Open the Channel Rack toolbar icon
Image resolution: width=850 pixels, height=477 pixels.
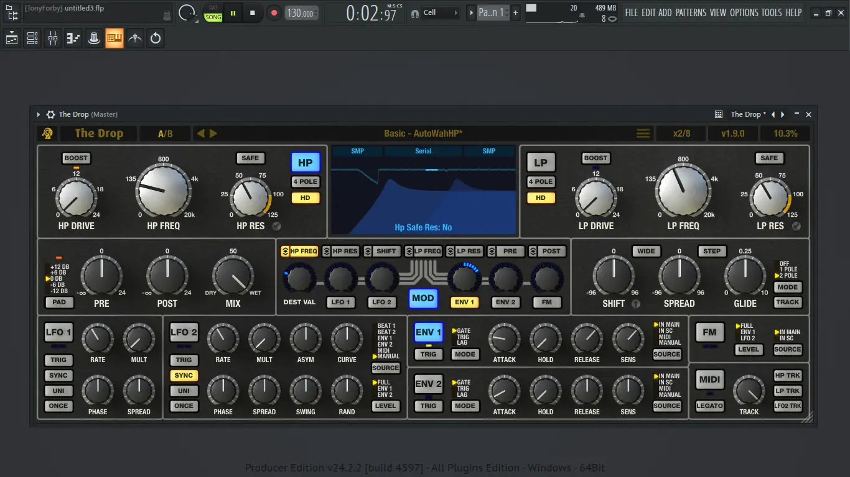click(32, 39)
